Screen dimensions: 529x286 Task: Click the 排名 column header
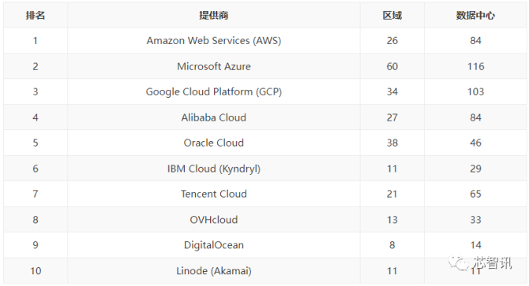(36, 16)
